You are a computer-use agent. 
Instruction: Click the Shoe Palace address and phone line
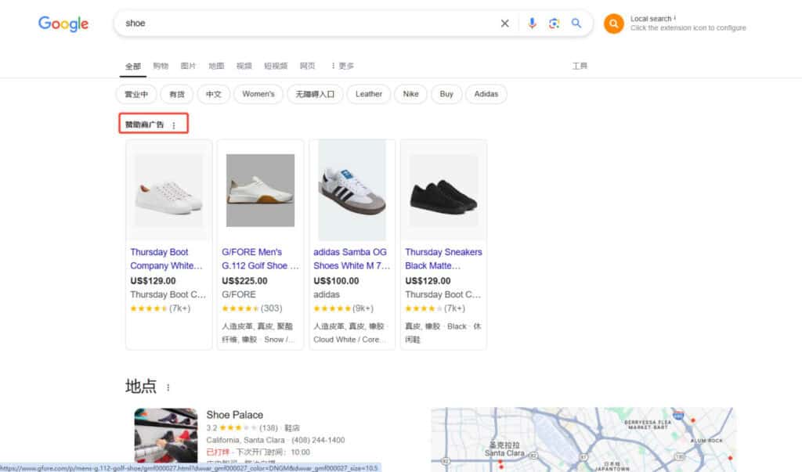coord(276,440)
